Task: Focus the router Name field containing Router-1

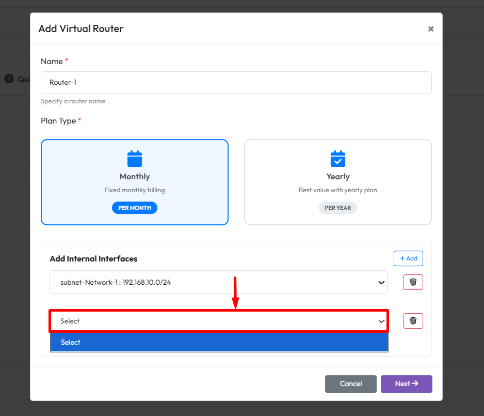Action: [236, 83]
